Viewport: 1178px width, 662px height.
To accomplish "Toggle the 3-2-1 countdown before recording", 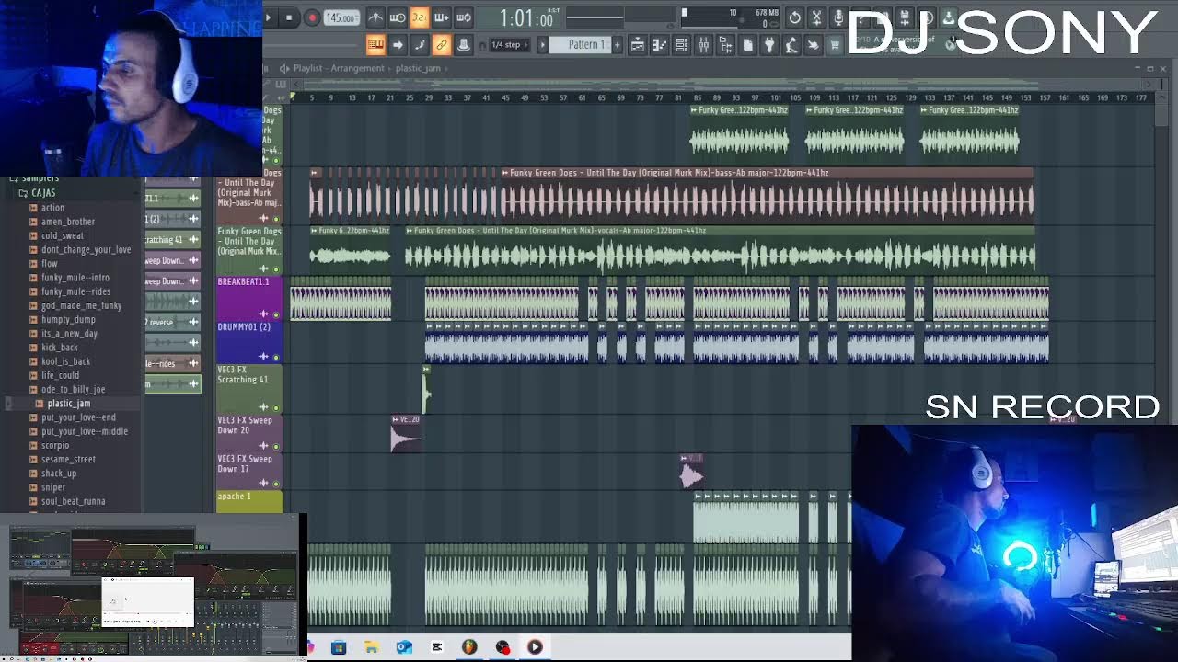I will coord(420,17).
